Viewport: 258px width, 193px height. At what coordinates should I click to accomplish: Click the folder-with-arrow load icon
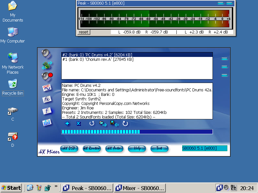point(103,124)
